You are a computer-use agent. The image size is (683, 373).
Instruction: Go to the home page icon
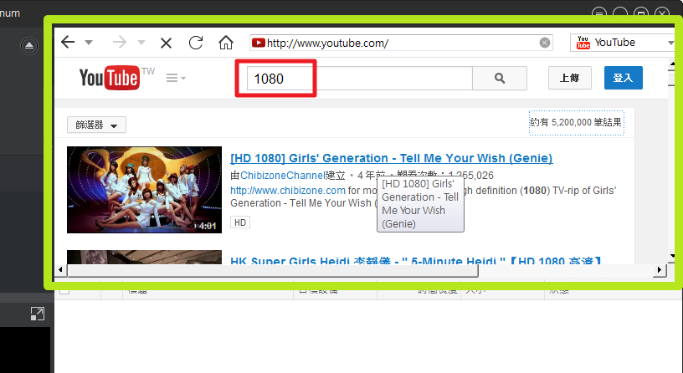pyautogui.click(x=225, y=43)
